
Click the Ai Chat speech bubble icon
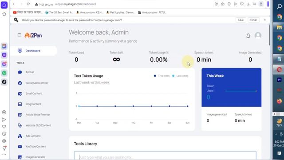20,72
